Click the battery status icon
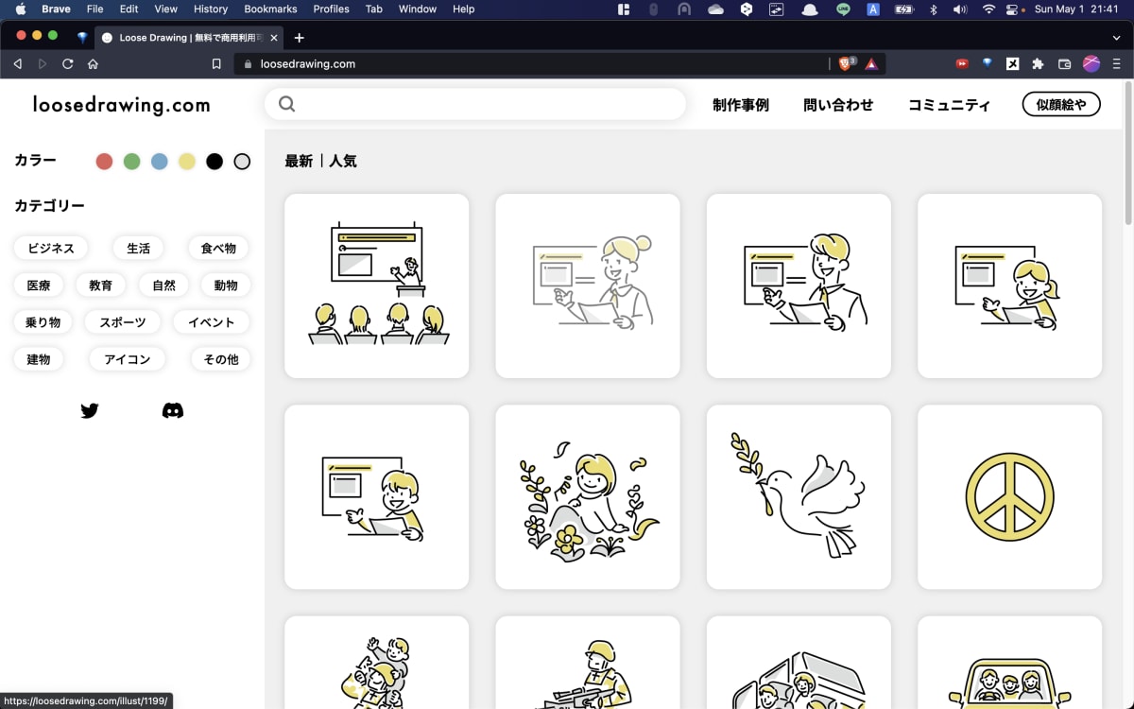Viewport: 1134px width, 709px height. [x=903, y=9]
